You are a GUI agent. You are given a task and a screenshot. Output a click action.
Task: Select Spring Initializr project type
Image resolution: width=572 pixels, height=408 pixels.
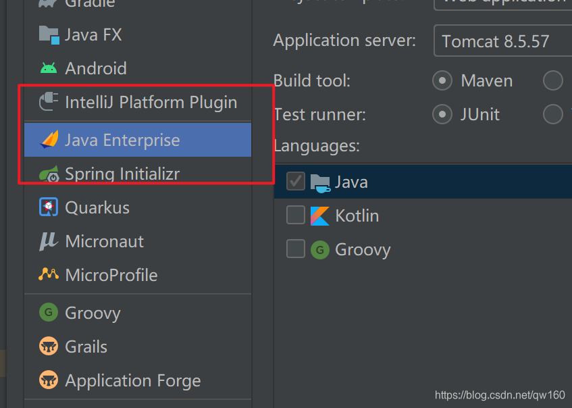[138, 174]
